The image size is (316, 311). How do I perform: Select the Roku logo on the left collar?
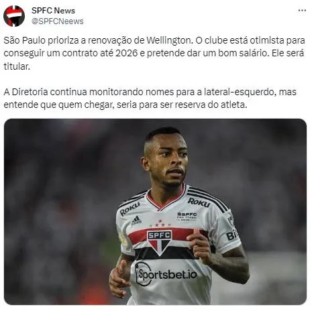click(x=129, y=208)
